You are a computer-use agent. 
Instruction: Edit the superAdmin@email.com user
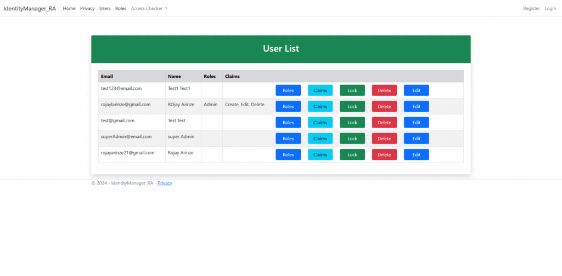pos(417,139)
